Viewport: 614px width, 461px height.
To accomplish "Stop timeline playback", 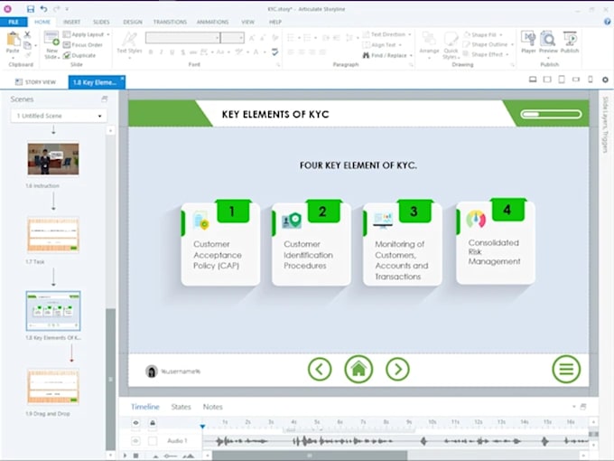I will 135,456.
